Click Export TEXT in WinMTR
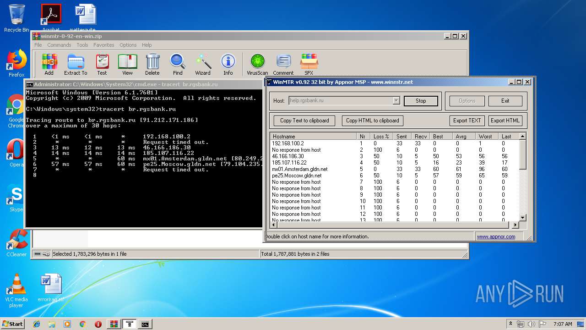This screenshot has width=586, height=330. [x=467, y=121]
